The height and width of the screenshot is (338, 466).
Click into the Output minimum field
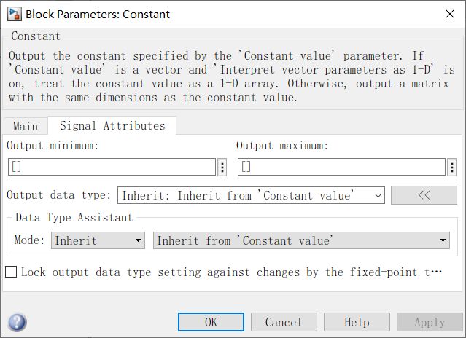point(112,167)
